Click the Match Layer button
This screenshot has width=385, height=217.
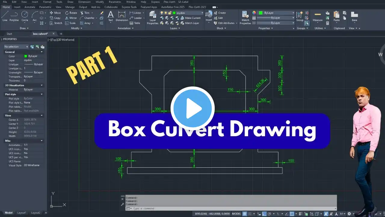click(189, 23)
